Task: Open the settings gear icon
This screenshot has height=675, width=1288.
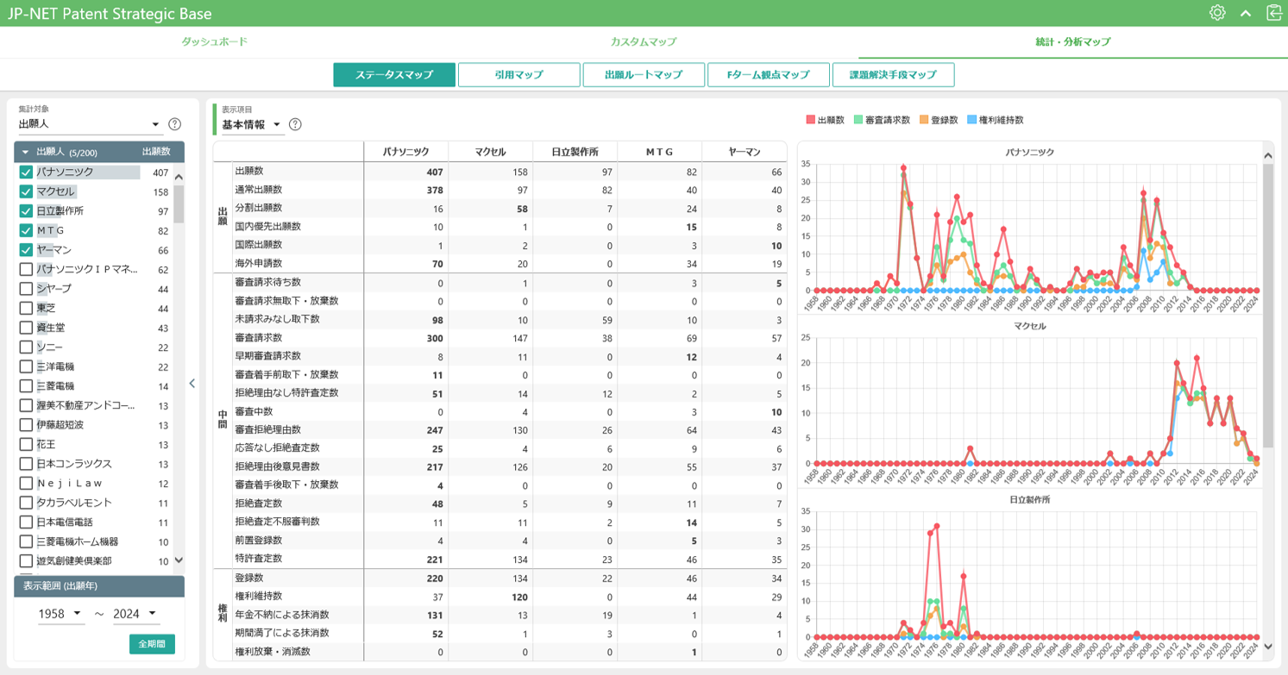Action: 1217,13
